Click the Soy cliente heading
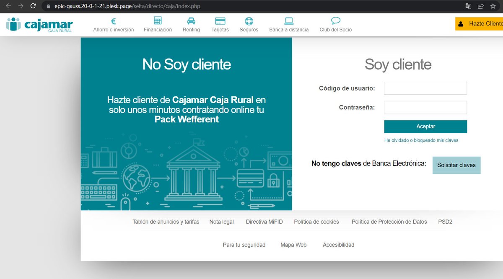Screen dimensions: 503x279 pyautogui.click(x=398, y=64)
